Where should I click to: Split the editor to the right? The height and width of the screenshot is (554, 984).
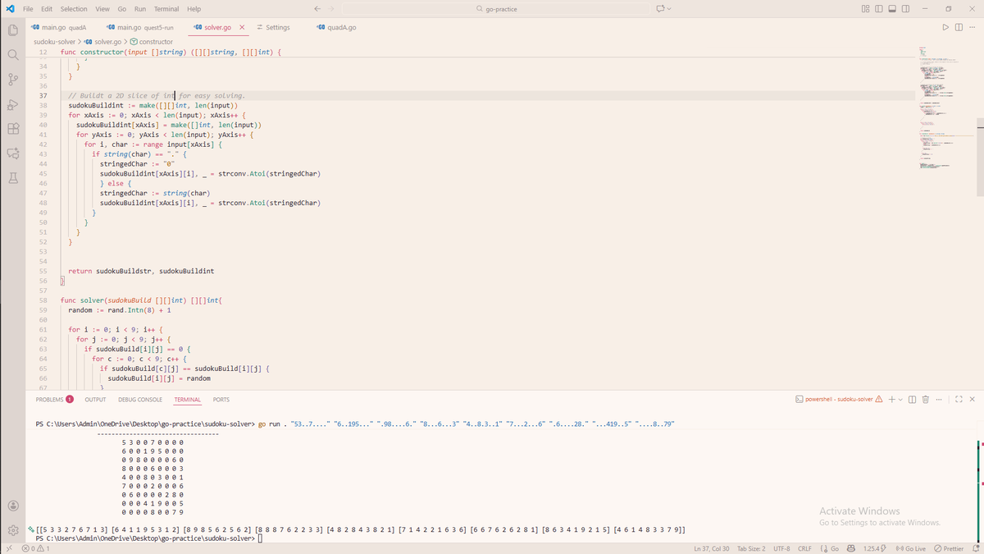click(x=959, y=27)
